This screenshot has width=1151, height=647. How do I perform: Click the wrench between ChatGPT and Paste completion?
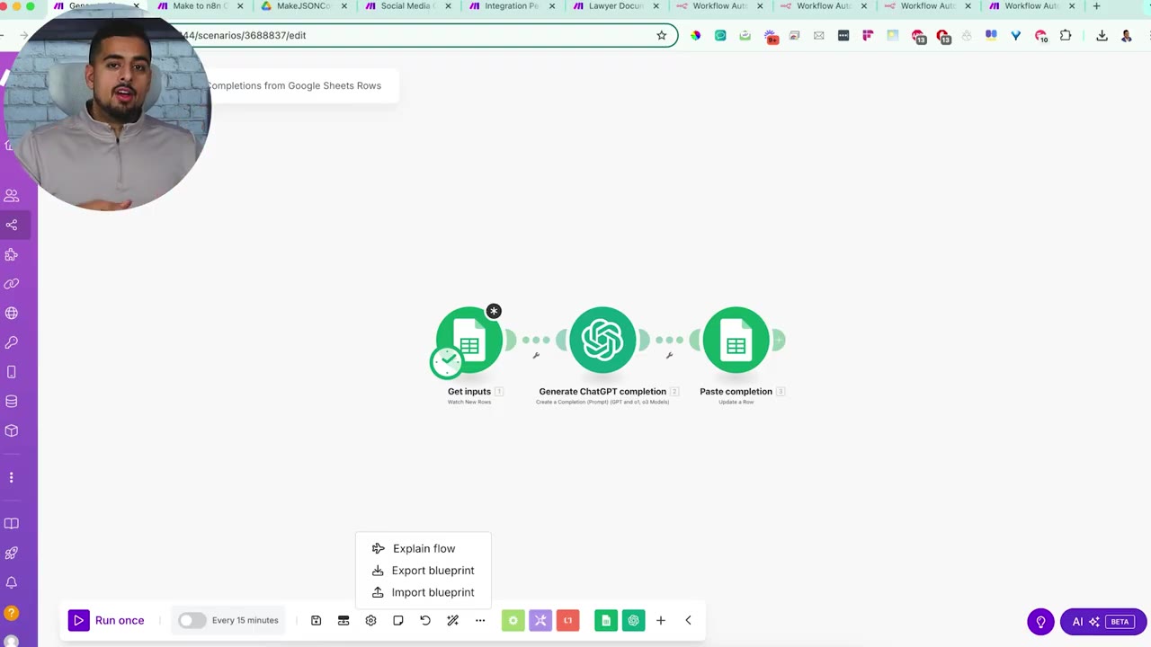coord(669,356)
